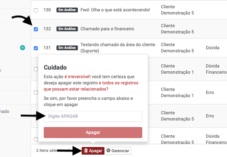Image resolution: width=227 pixels, height=157 pixels.
Task: Click the Em Análise badge on ticket 130
Action: [66, 10]
